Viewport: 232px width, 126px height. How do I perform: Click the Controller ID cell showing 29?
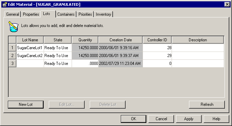point(157,56)
